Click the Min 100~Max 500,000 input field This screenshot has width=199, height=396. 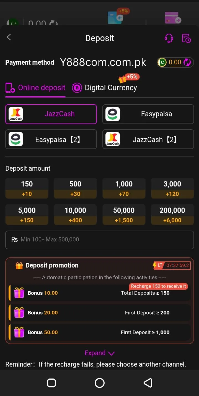click(x=100, y=239)
